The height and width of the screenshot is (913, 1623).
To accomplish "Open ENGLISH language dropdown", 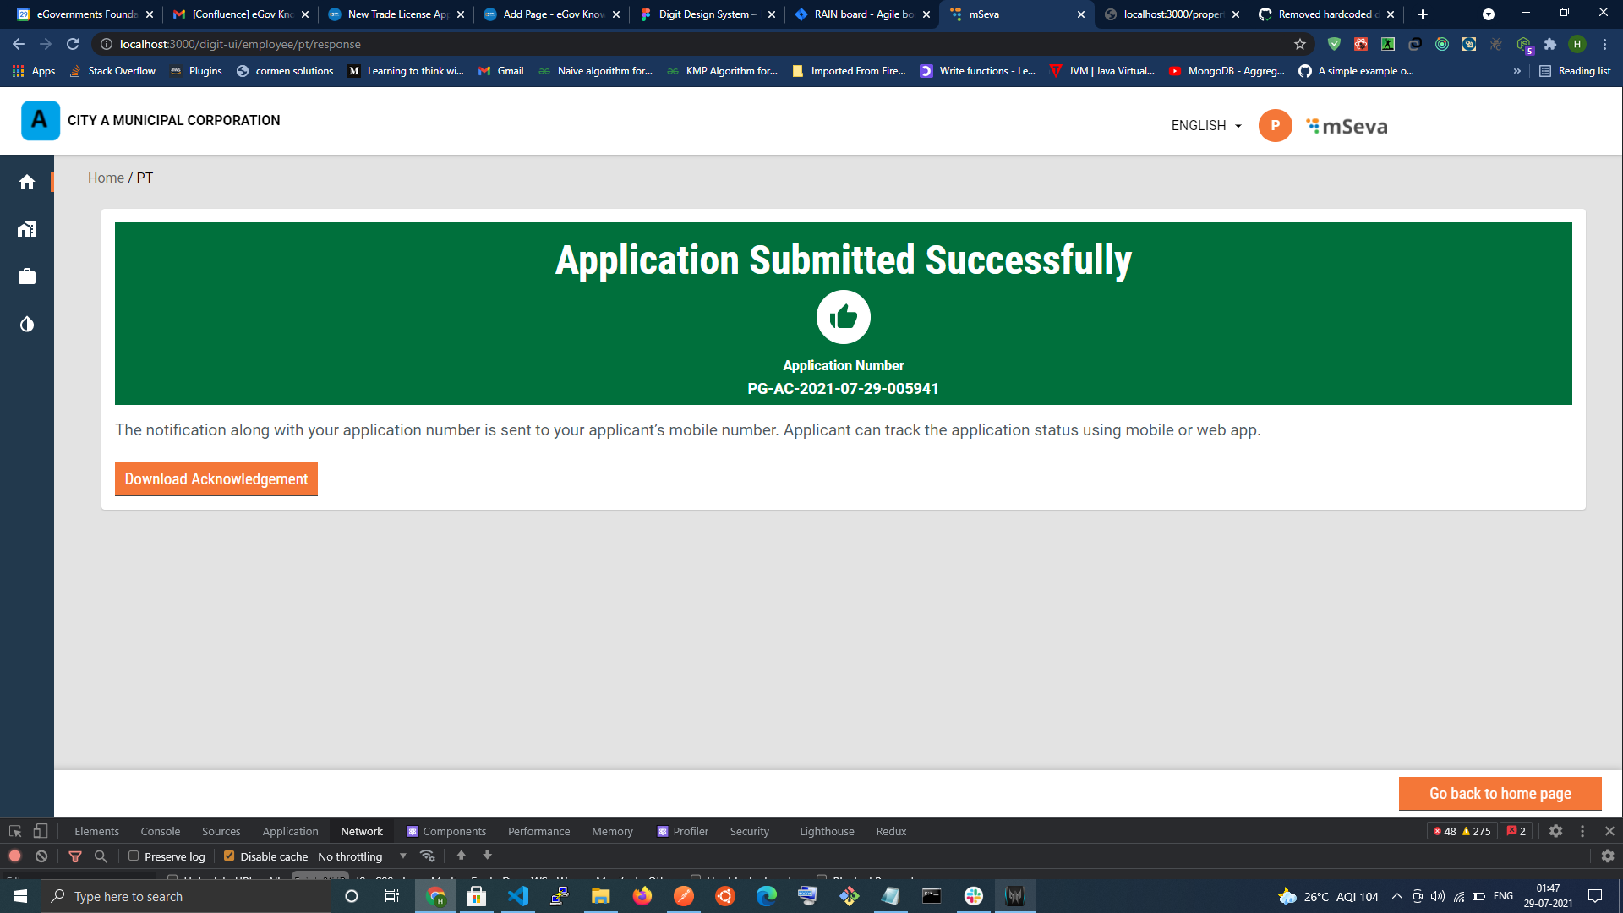I will tap(1206, 126).
